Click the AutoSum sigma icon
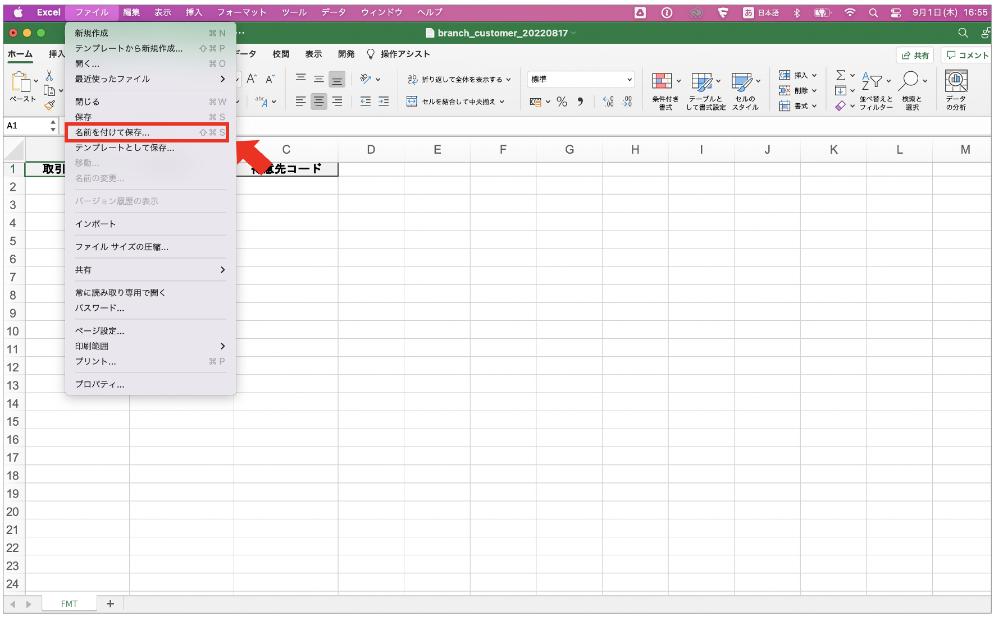The image size is (994, 617). [x=841, y=75]
